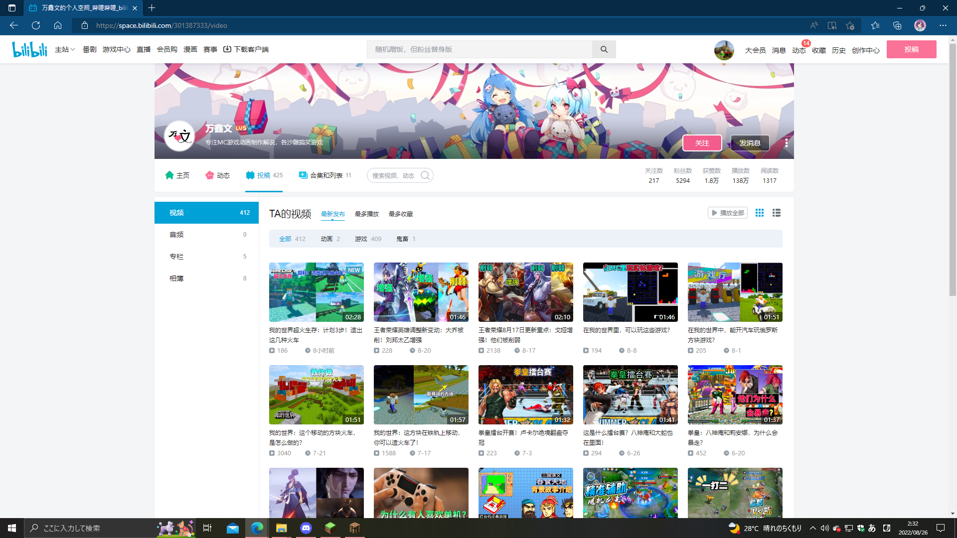Open the three-dot more options on banner
This screenshot has width=957, height=538.
(x=787, y=143)
